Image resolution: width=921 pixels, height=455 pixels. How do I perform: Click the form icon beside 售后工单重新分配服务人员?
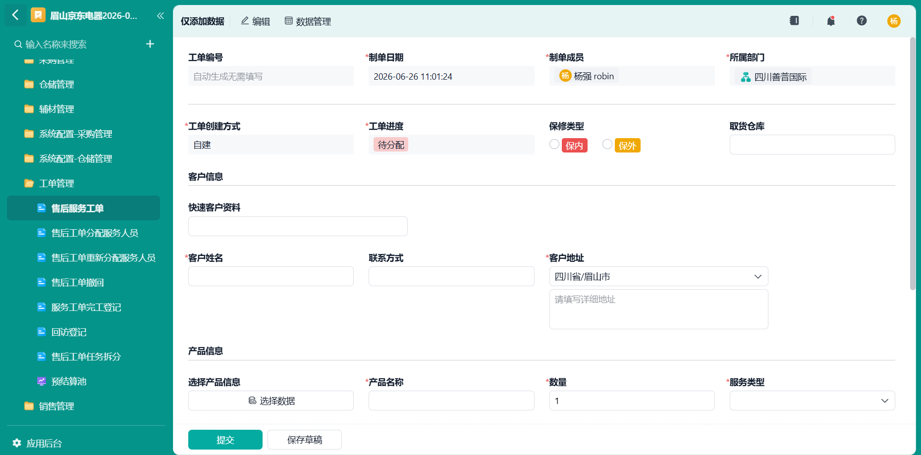coord(42,257)
